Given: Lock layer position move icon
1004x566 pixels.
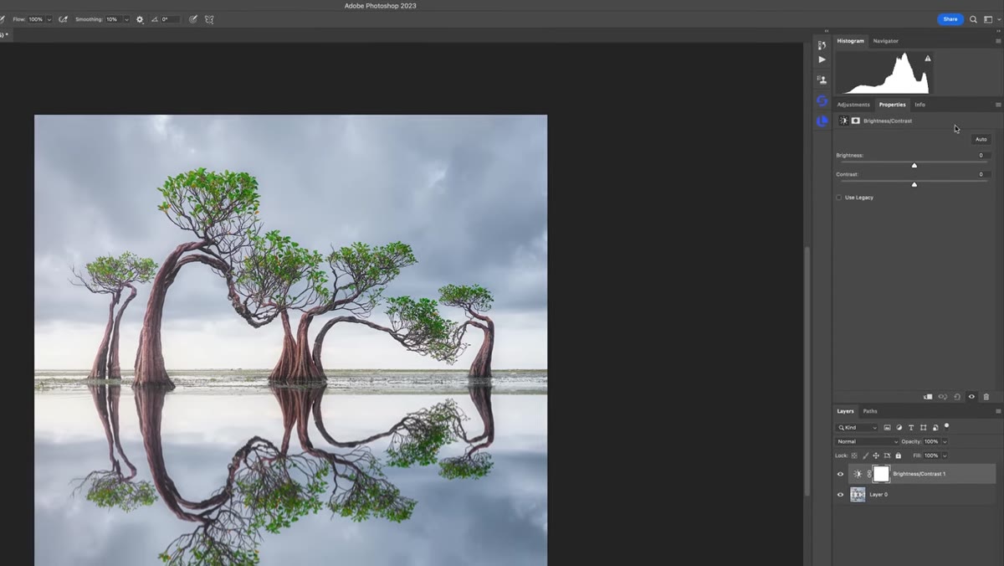Looking at the screenshot, I should (876, 455).
